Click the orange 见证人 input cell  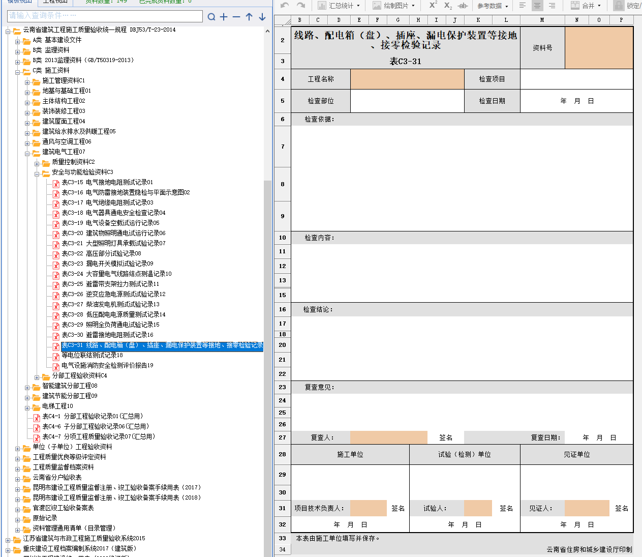587,508
